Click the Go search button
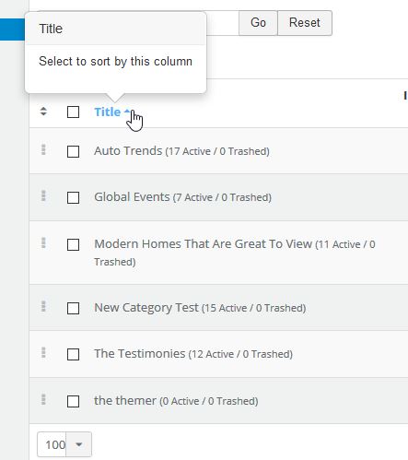 pyautogui.click(x=258, y=23)
